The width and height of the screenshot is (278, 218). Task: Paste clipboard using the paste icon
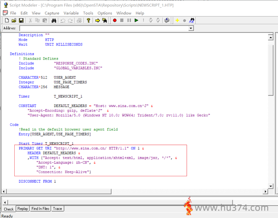click(x=45, y=20)
